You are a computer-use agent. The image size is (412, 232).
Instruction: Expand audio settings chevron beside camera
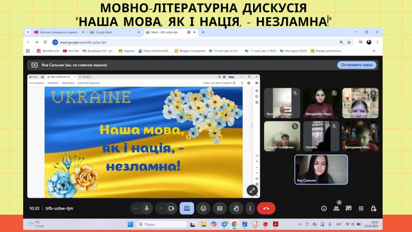click(160, 208)
